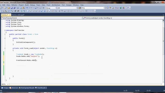This screenshot has width=165, height=93.
Task: Save the current file using floppy icon
Action: point(12,8)
